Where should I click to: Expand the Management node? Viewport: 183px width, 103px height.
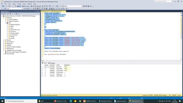(4, 49)
